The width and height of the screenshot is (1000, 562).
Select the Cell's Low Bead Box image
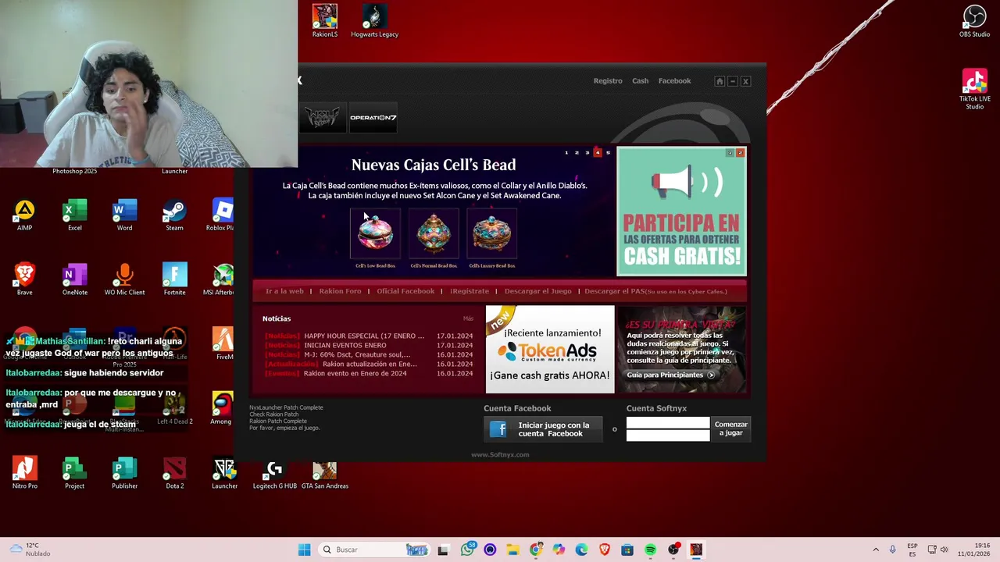tap(375, 233)
